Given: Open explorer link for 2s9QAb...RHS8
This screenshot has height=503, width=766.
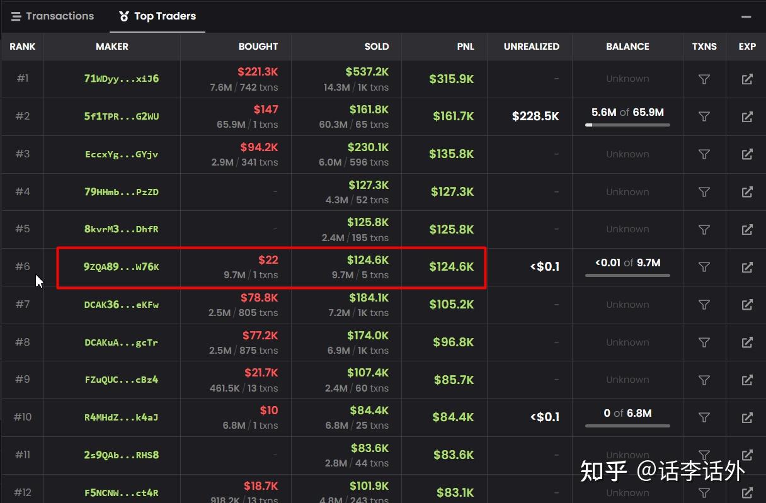Looking at the screenshot, I should (747, 455).
